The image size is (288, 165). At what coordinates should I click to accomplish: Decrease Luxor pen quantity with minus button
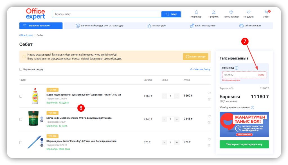point(164,142)
